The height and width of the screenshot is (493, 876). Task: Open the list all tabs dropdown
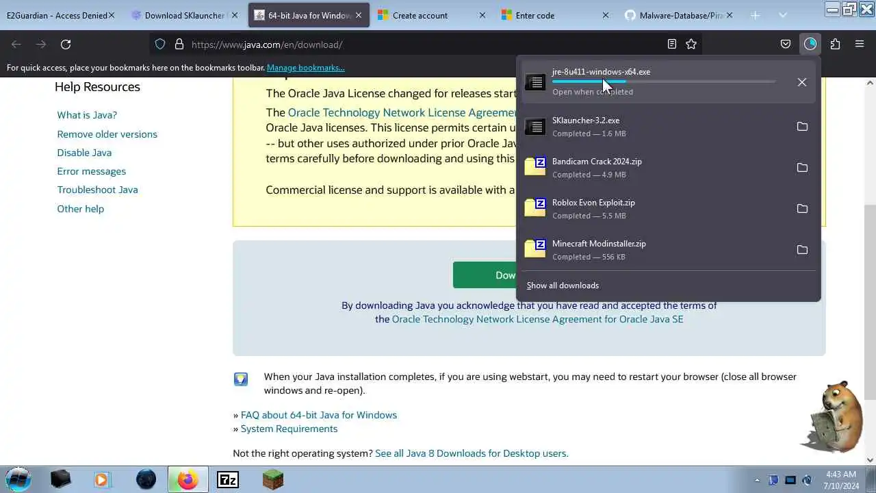coord(783,15)
